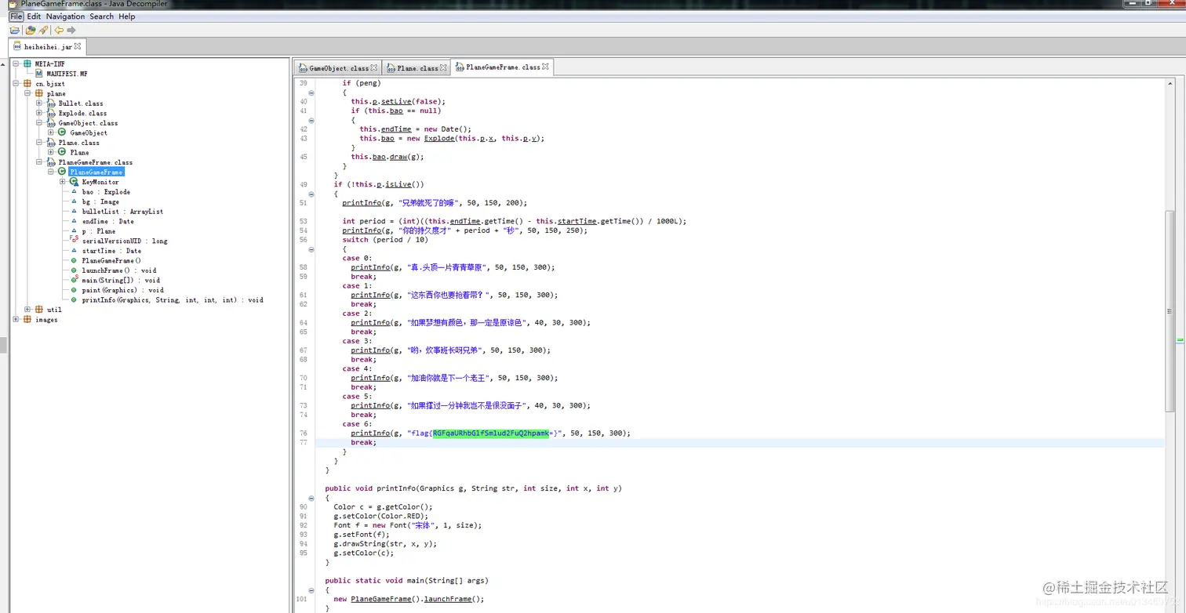1186x613 pixels.
Task: Select the bao : Explode field
Action: tap(106, 192)
